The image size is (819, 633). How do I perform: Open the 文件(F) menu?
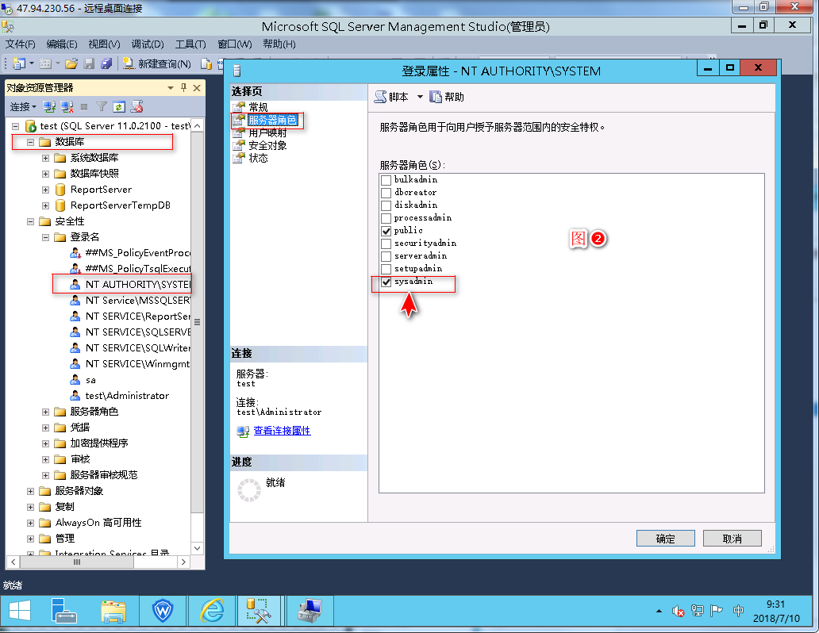pos(21,44)
